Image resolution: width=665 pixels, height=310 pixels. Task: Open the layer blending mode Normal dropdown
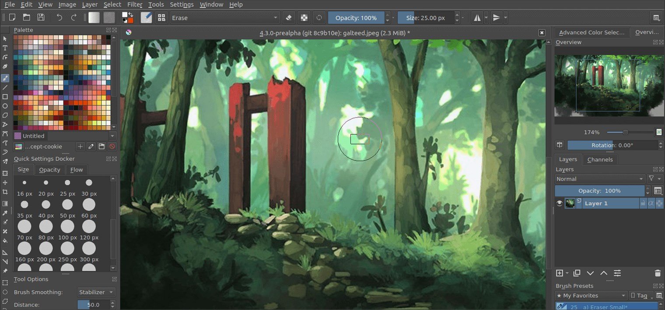point(600,179)
